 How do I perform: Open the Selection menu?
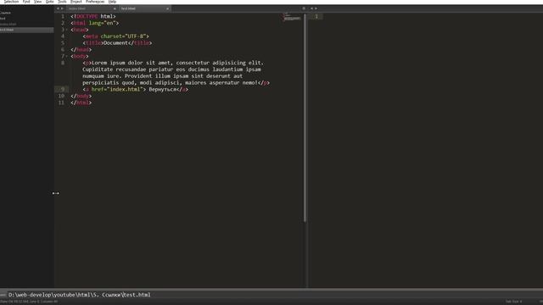click(x=11, y=2)
